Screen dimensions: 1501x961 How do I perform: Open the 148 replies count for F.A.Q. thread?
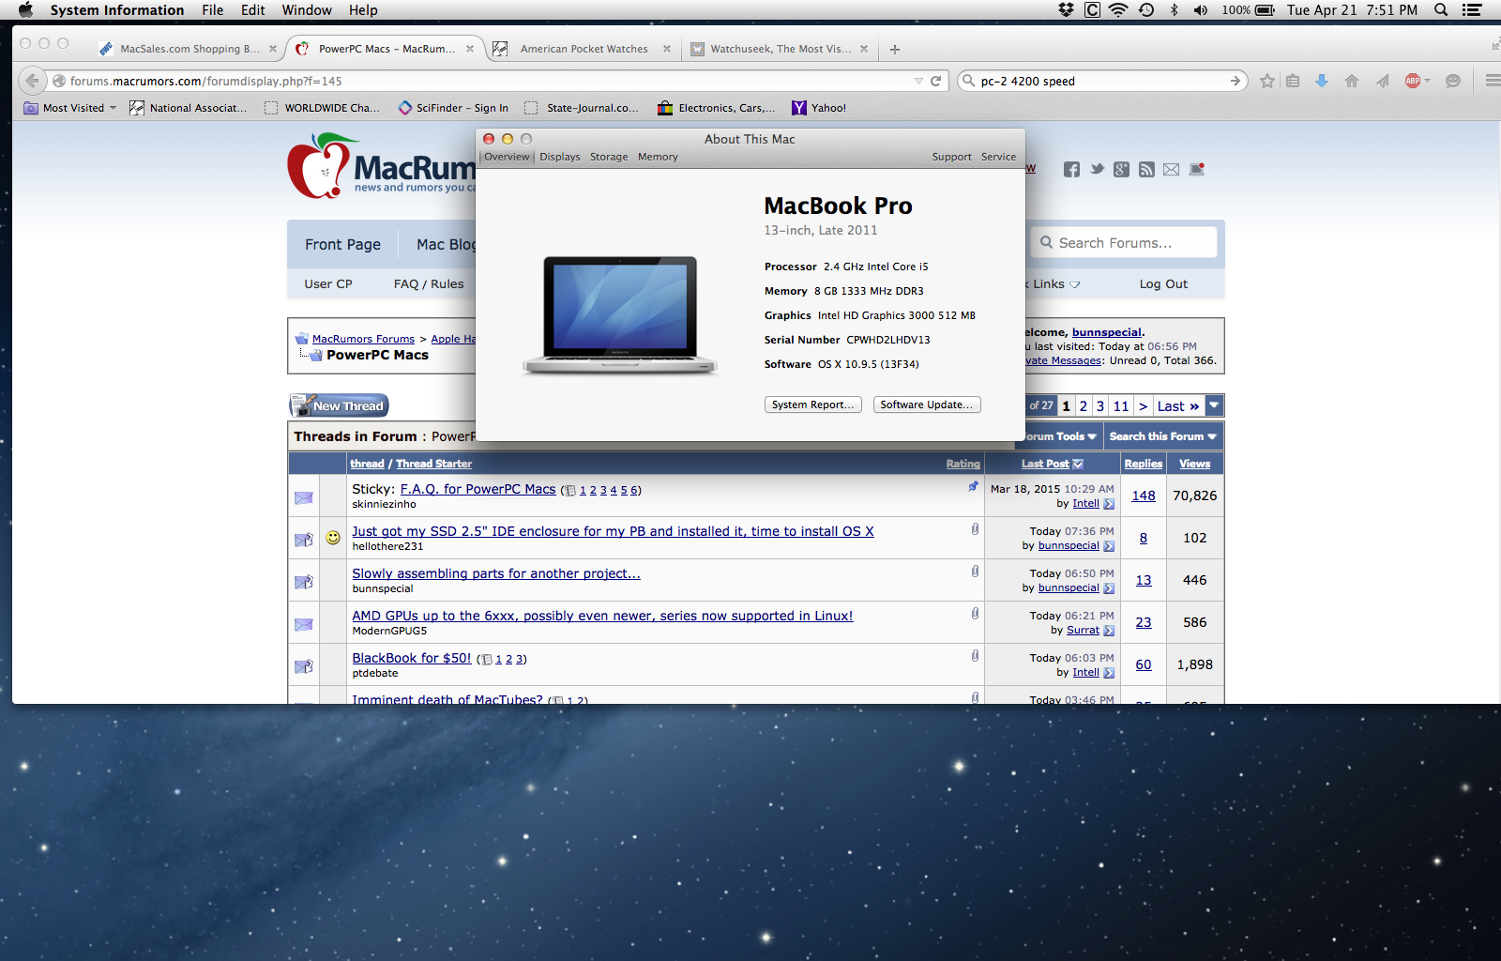pyautogui.click(x=1144, y=496)
